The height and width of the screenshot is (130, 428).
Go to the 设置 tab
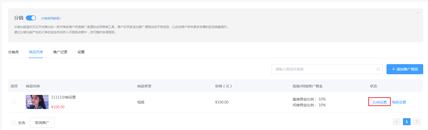[81, 52]
